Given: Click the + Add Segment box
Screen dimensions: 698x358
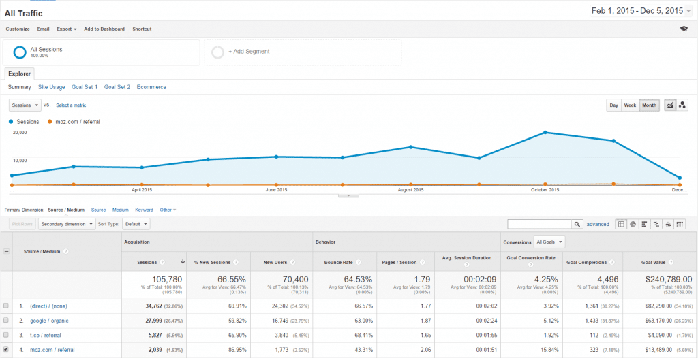Looking at the screenshot, I should click(303, 52).
